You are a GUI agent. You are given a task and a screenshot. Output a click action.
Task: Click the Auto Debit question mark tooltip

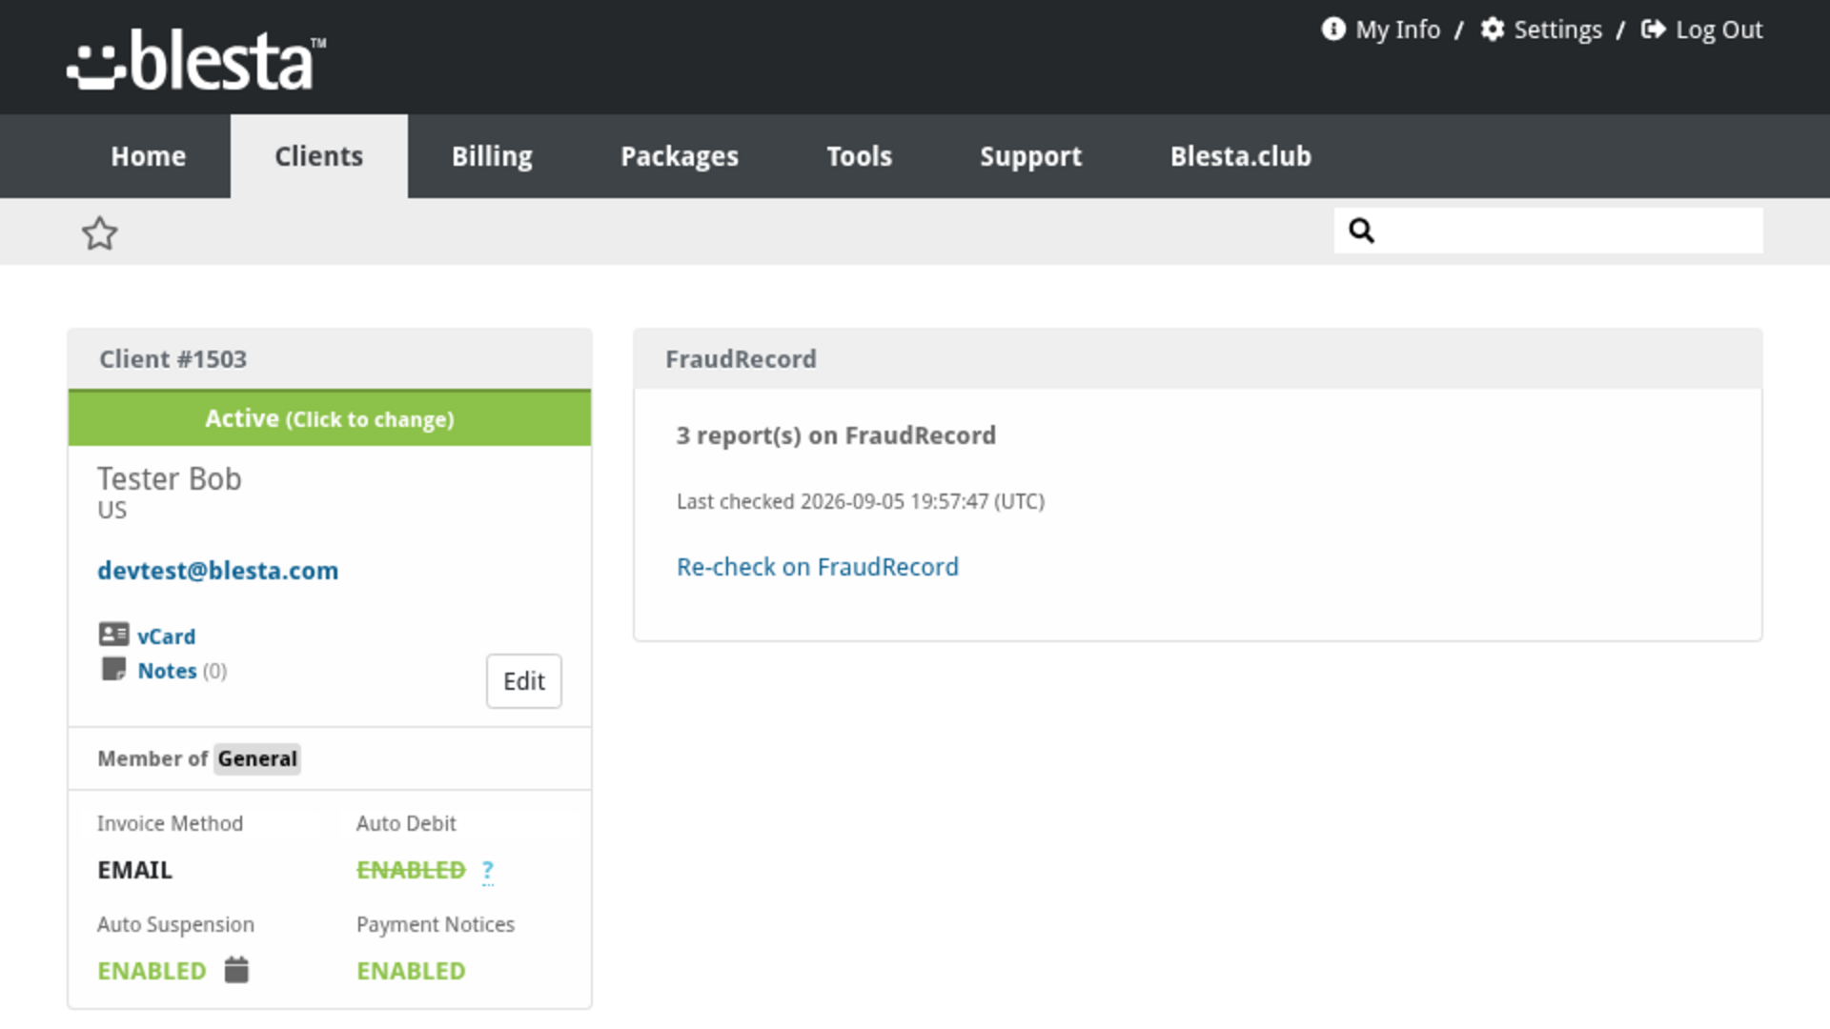coord(488,871)
